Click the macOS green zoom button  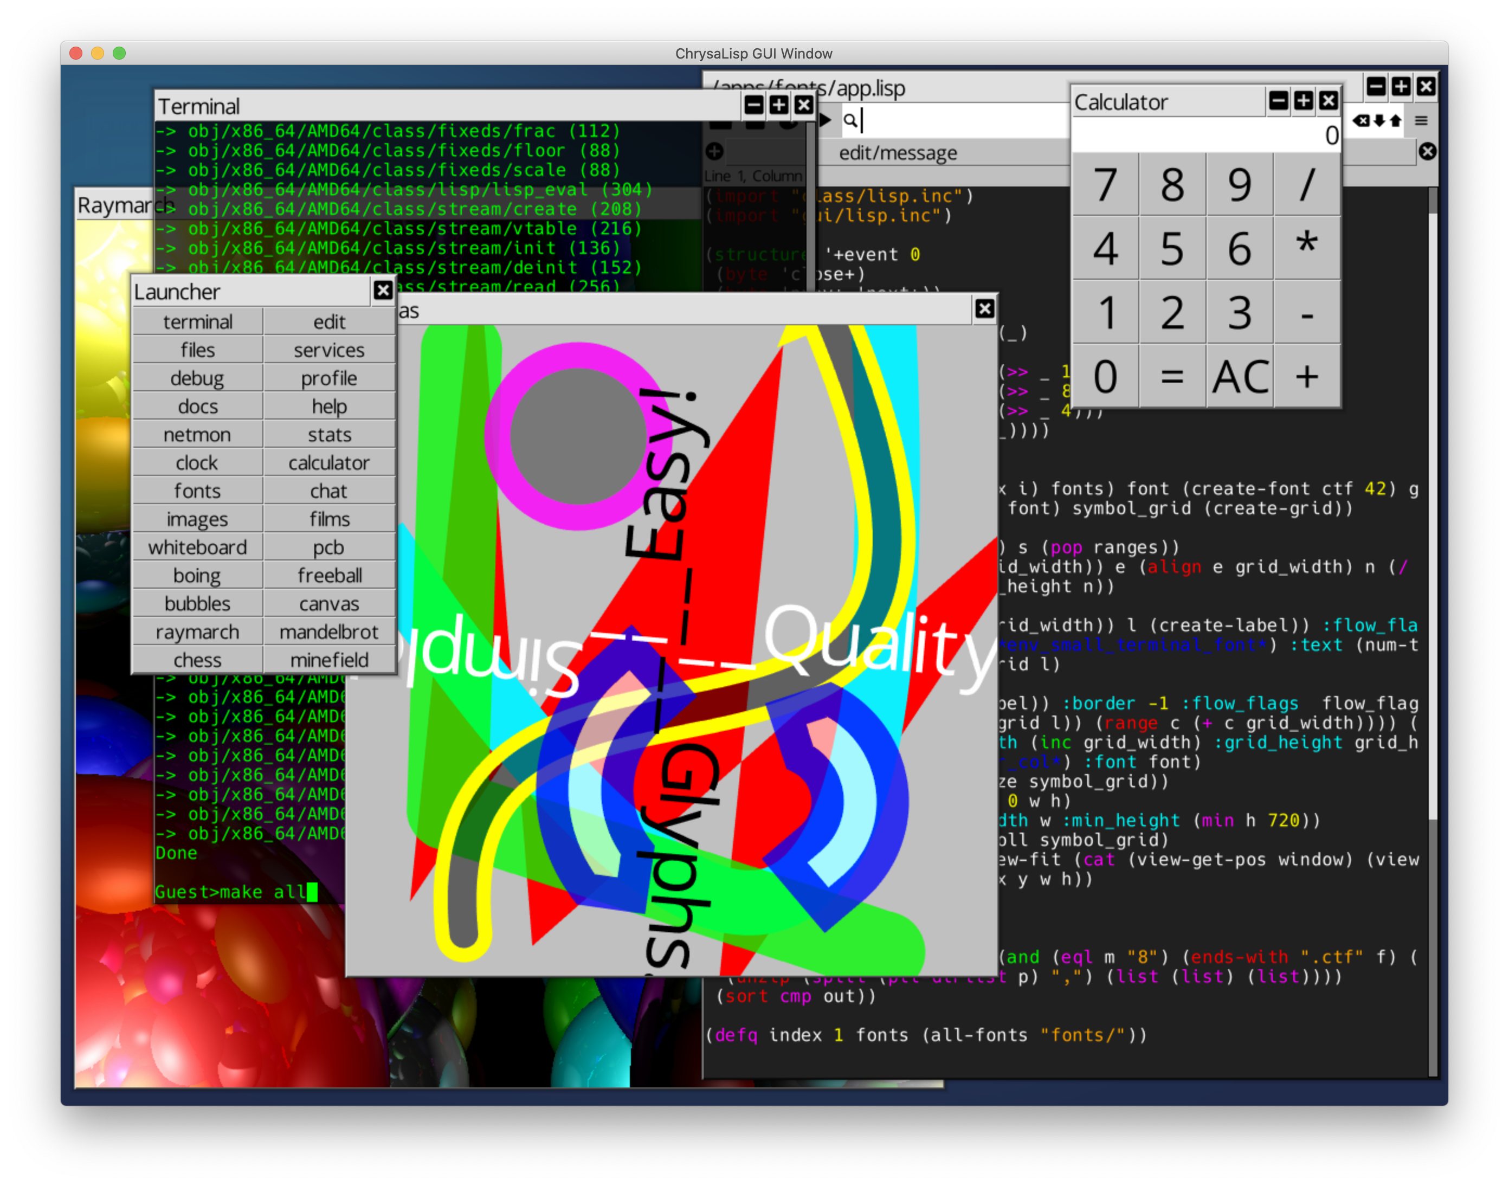[x=119, y=54]
